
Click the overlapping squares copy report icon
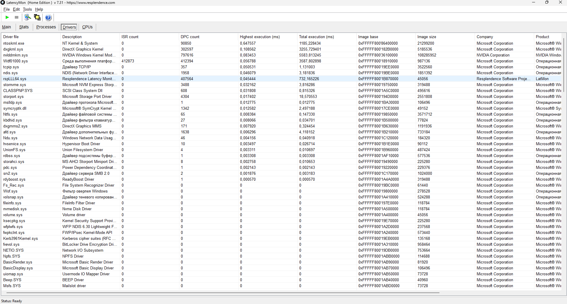[x=37, y=17]
